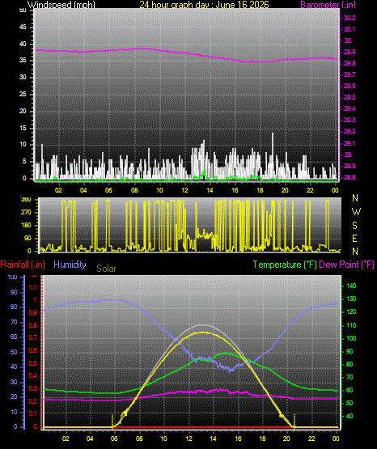Click the 100 humidity scale value
Viewport: 377px width, 449px height.
13,277
